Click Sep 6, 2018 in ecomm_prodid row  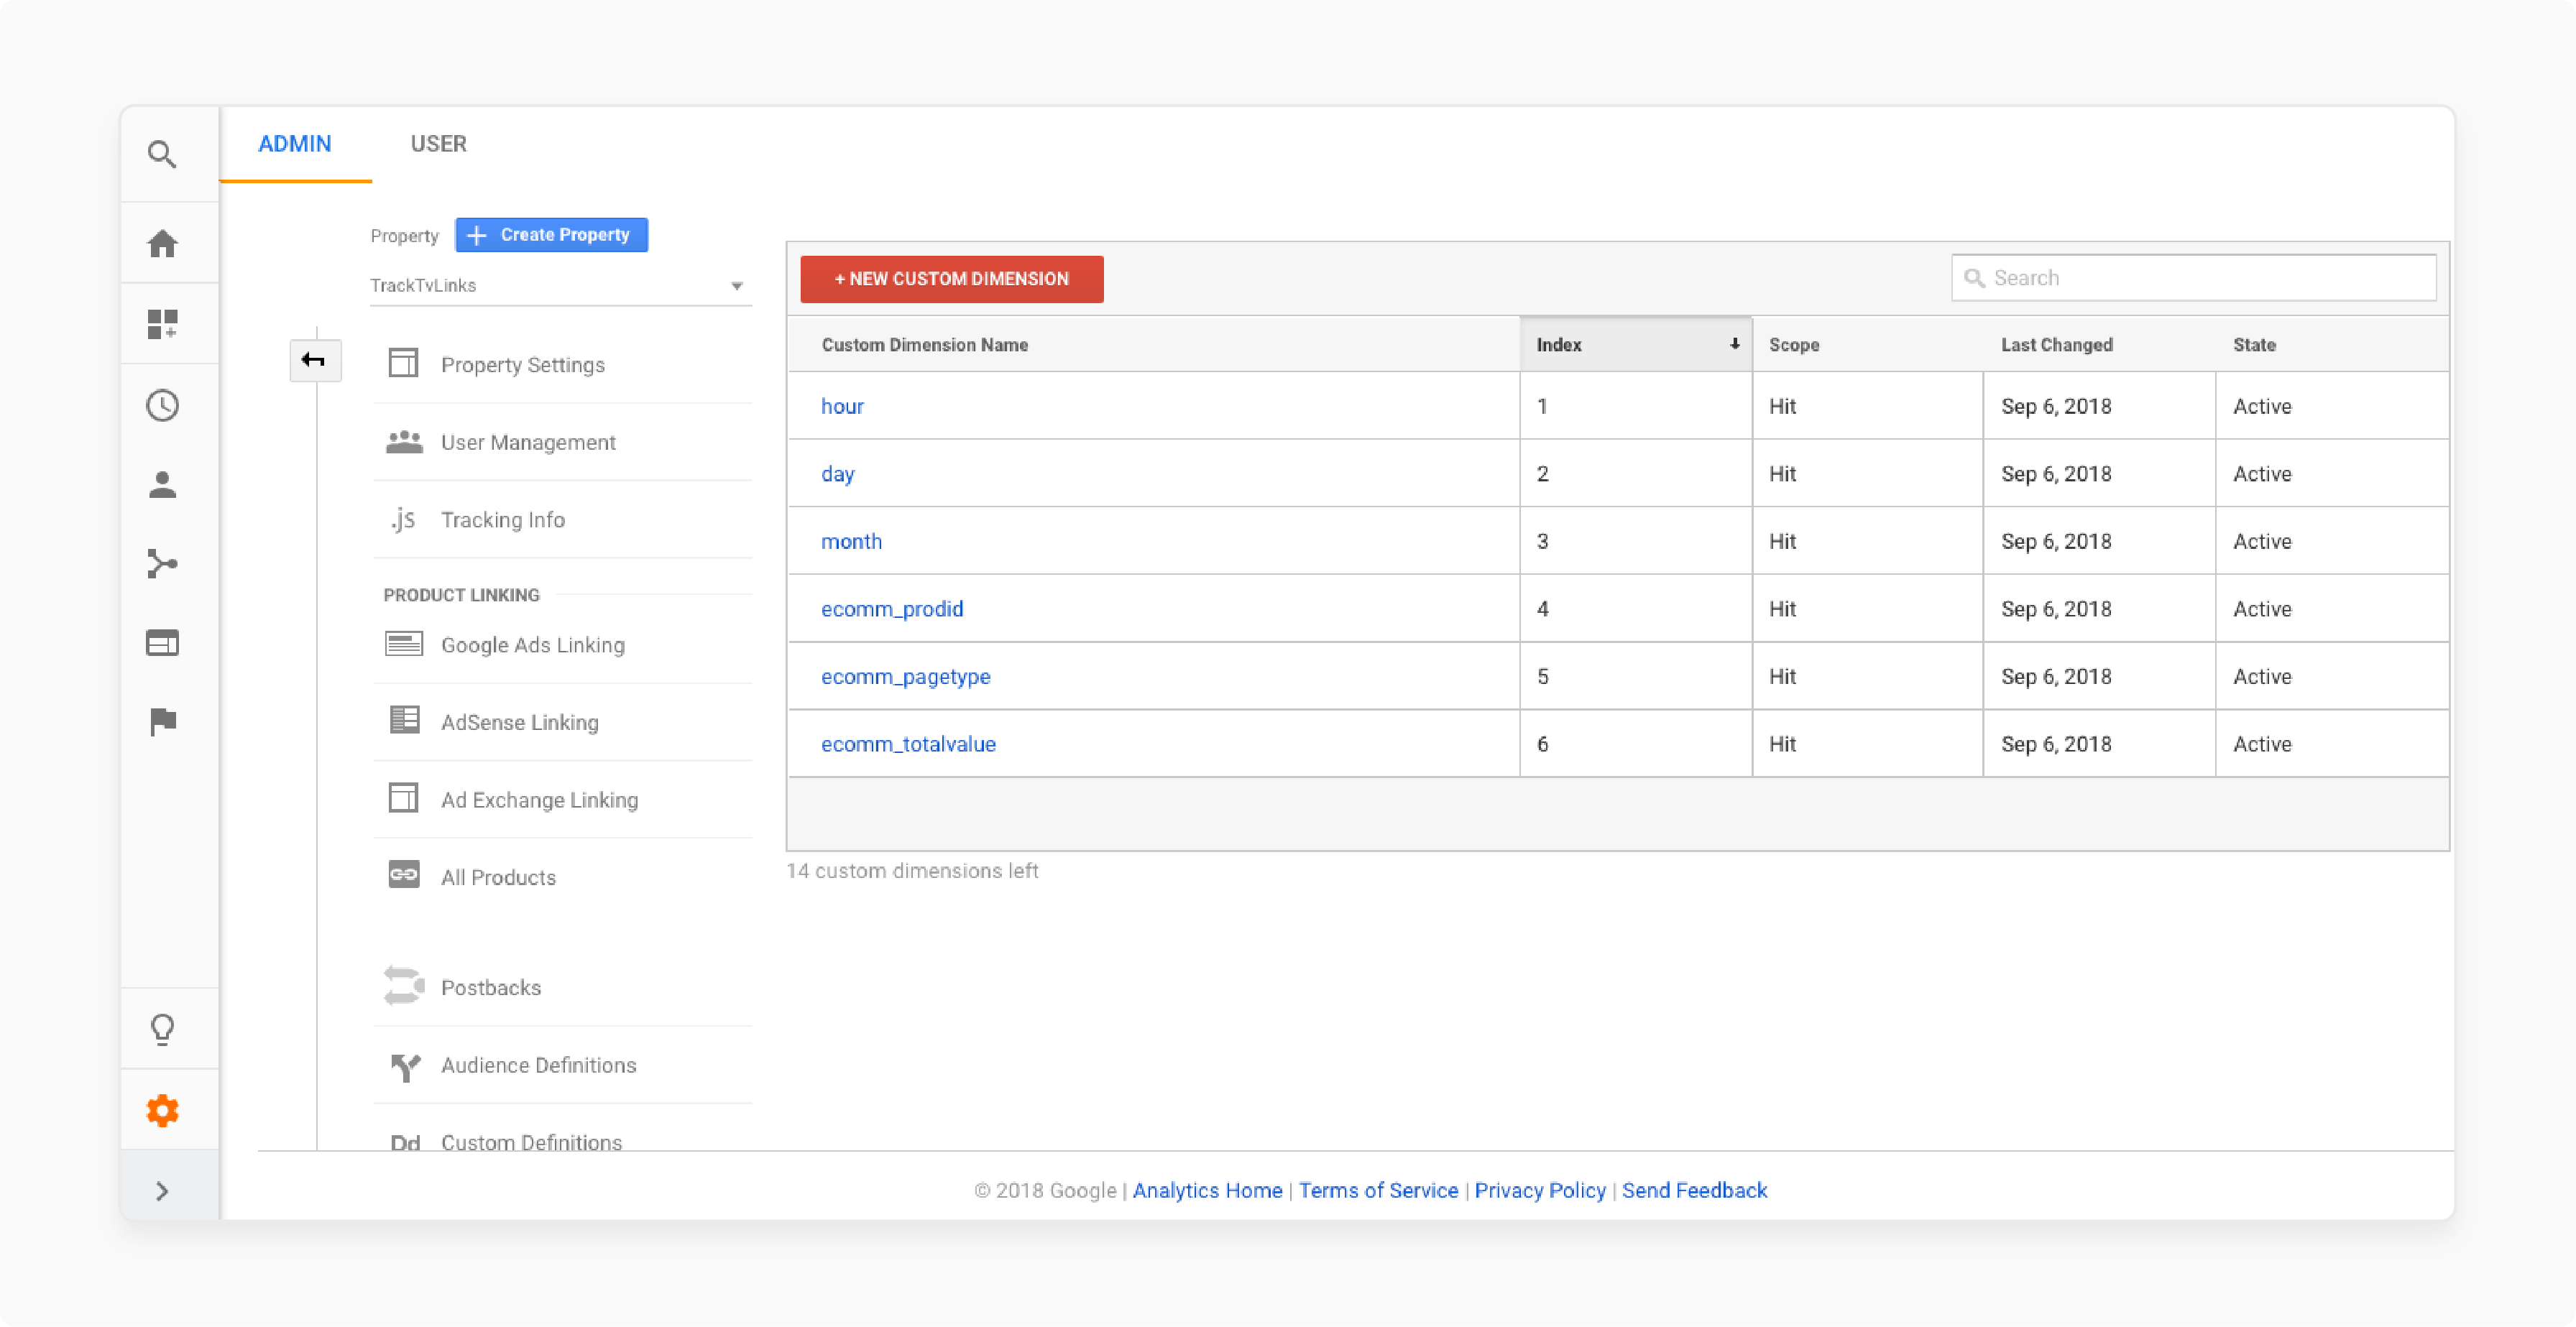click(2056, 609)
